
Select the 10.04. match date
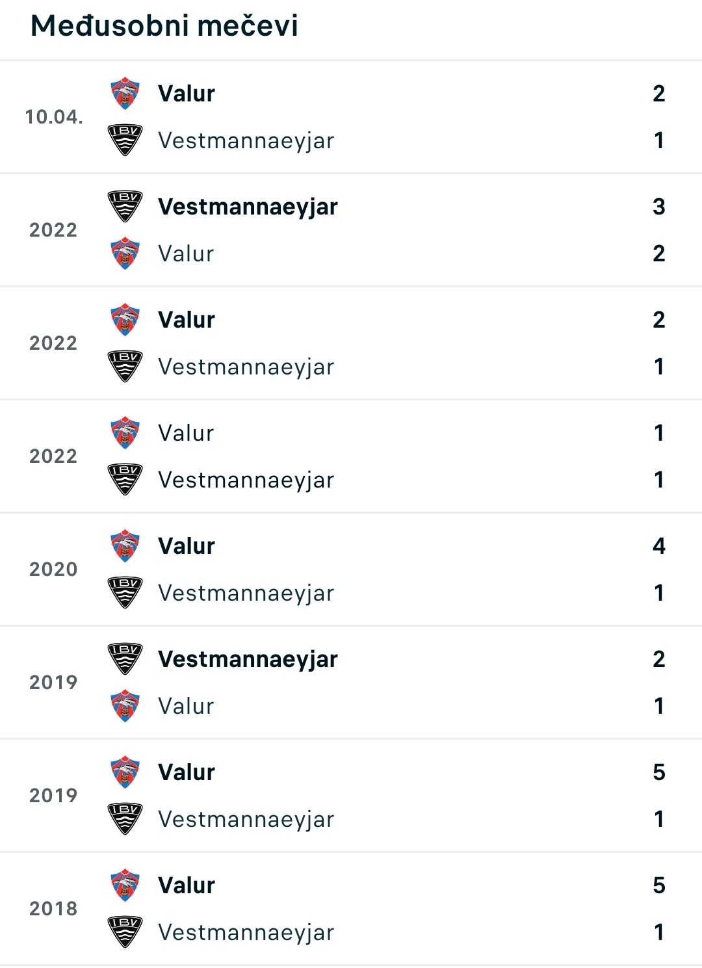click(54, 117)
